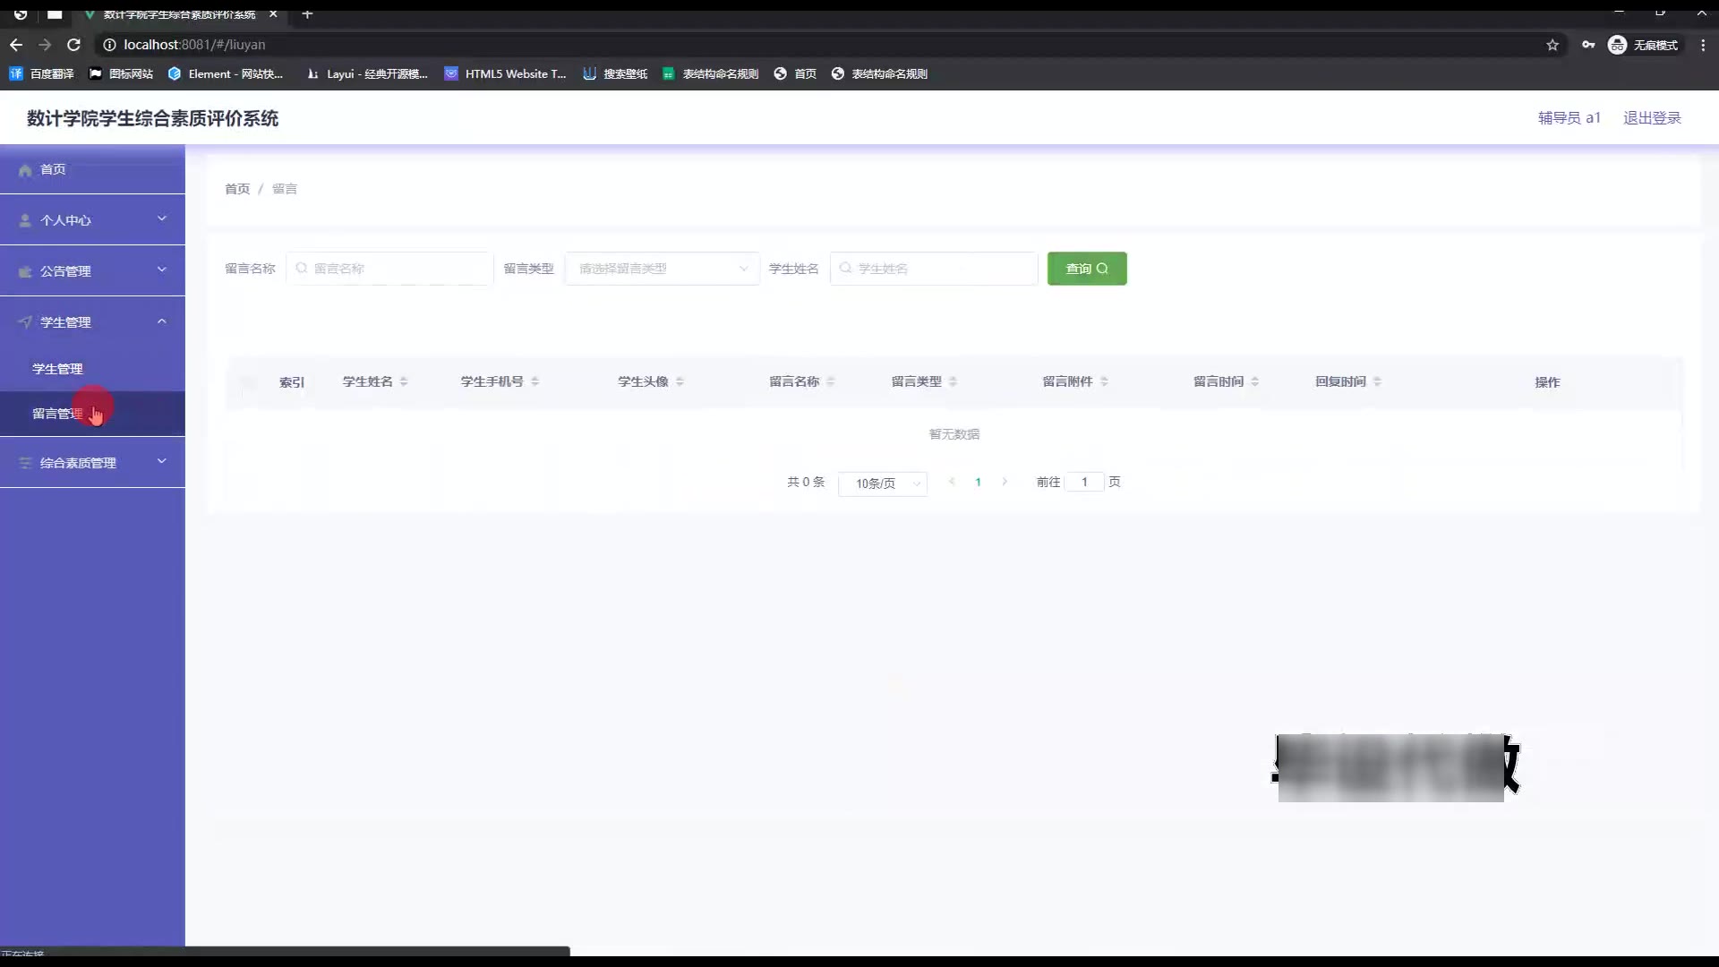Toggle the sort arrows on 留言时间

coord(1254,381)
